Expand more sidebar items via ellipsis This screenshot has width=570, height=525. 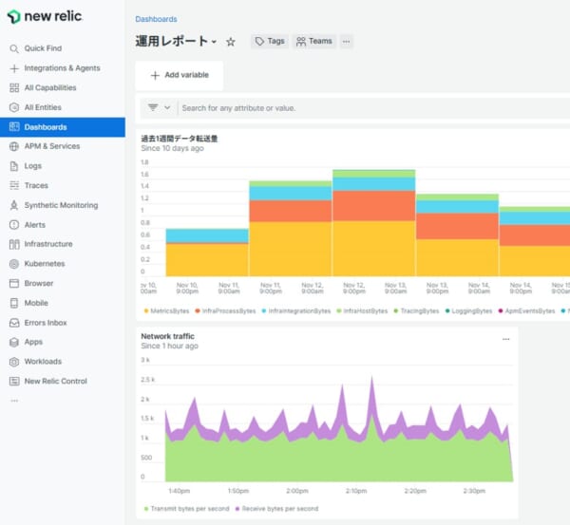tap(13, 401)
